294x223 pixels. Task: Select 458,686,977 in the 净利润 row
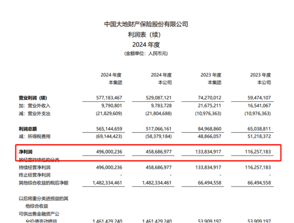[x=159, y=152]
